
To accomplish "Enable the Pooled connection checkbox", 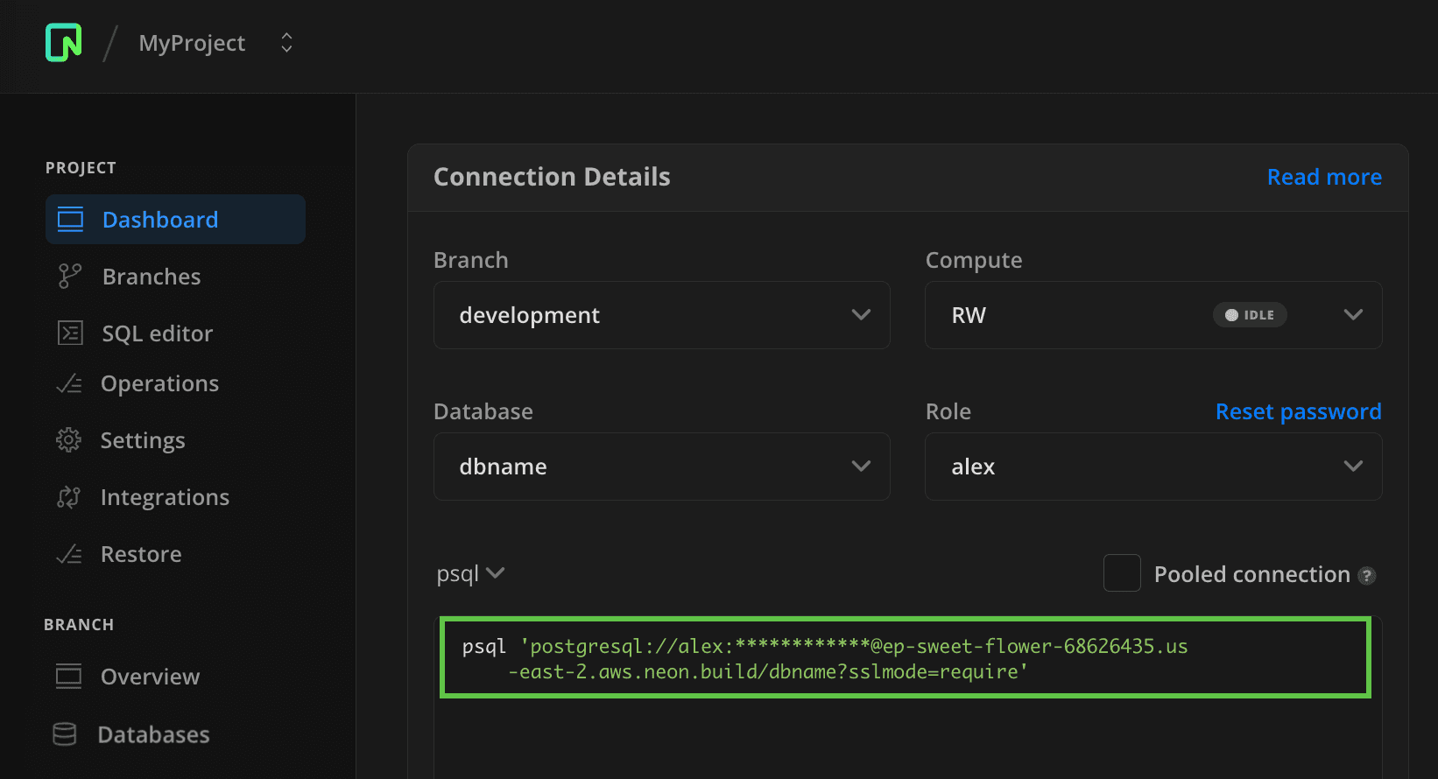I will [x=1121, y=573].
